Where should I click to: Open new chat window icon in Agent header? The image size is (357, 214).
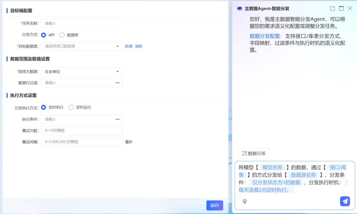click(333, 8)
